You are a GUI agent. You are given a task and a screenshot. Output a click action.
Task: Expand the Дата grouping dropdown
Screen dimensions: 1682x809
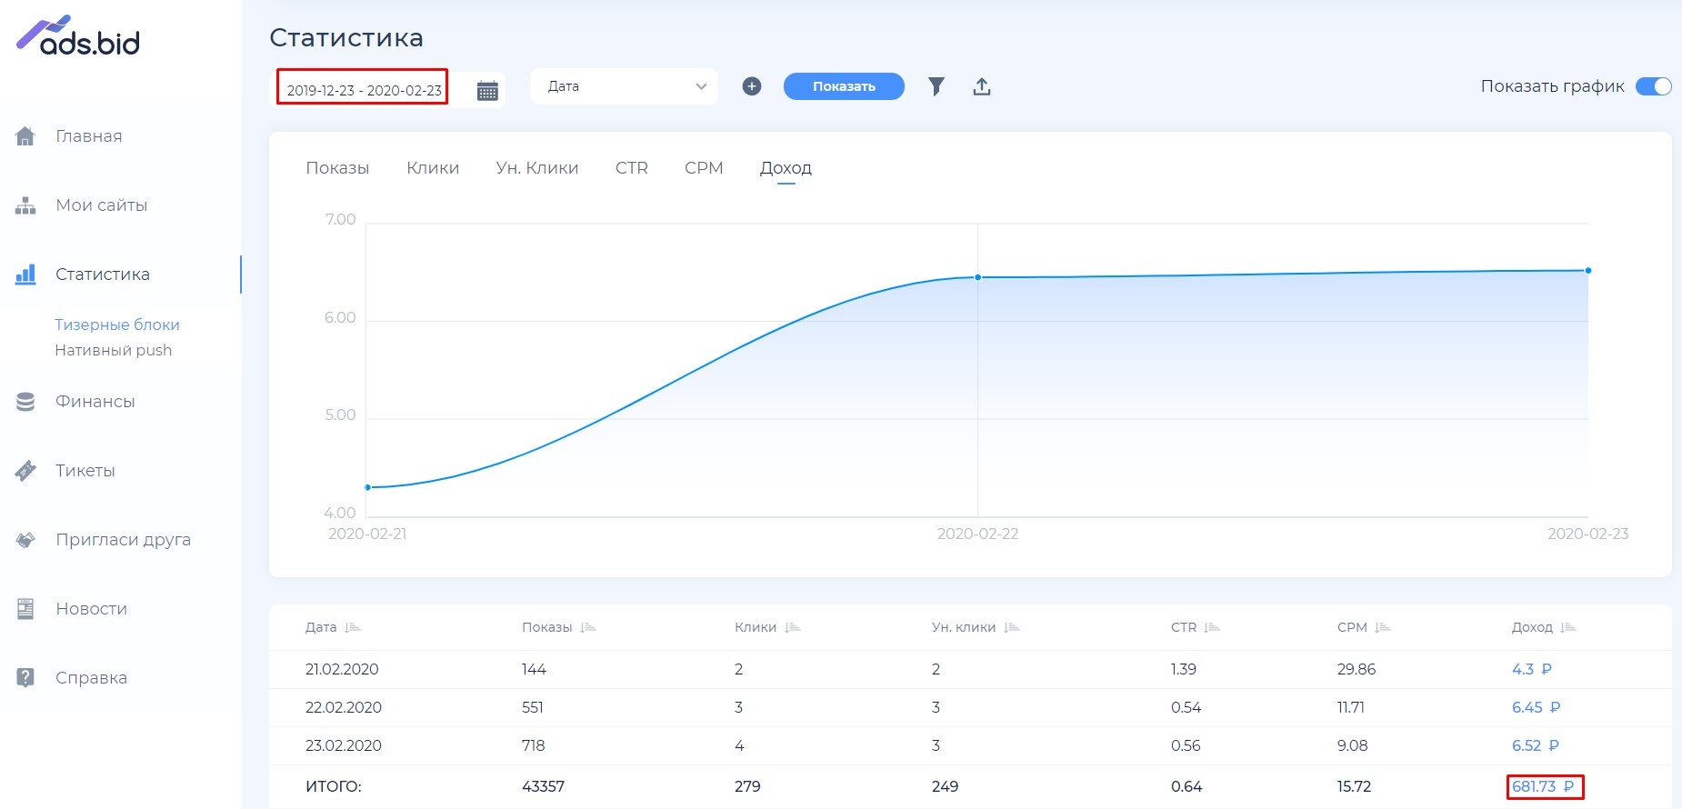[x=624, y=86]
